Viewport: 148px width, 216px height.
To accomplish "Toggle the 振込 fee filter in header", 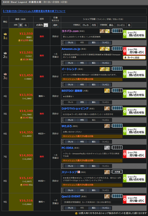I will point(111,25).
